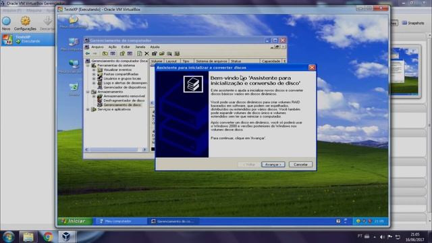432x243 pixels.
Task: Expand Logs e alertas de desempenho node
Action: (x=94, y=83)
